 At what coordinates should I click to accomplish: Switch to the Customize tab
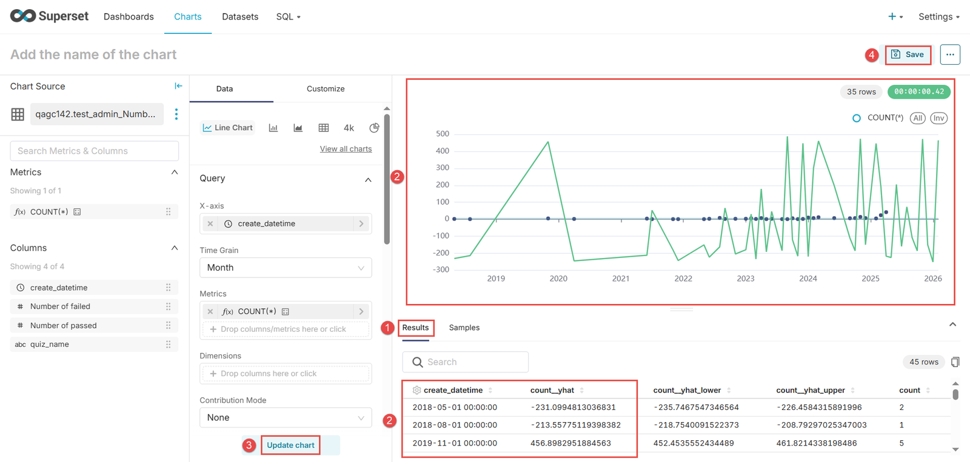[326, 89]
